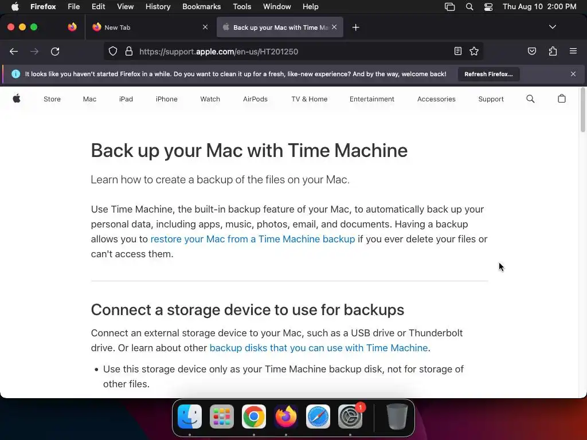587x440 pixels.
Task: Click the search magnifier on Apple site nav
Action: [530, 99]
